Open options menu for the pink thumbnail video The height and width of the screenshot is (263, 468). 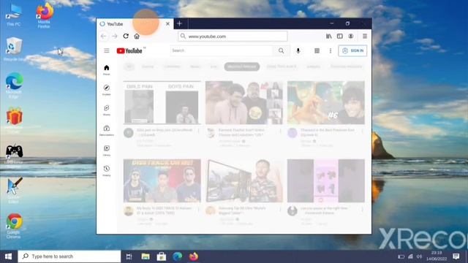363,209
